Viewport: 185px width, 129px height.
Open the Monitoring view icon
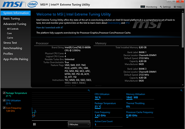[x=143, y=6]
